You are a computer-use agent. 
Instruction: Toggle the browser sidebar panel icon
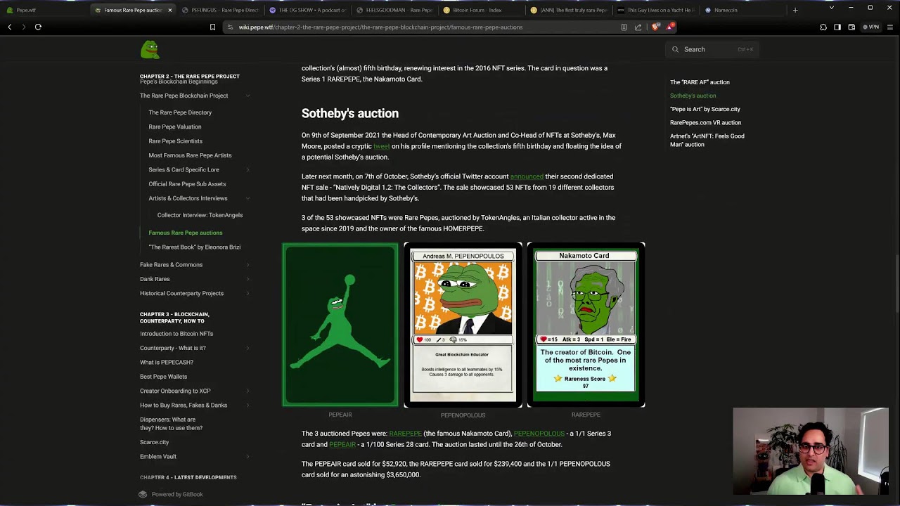point(837,27)
